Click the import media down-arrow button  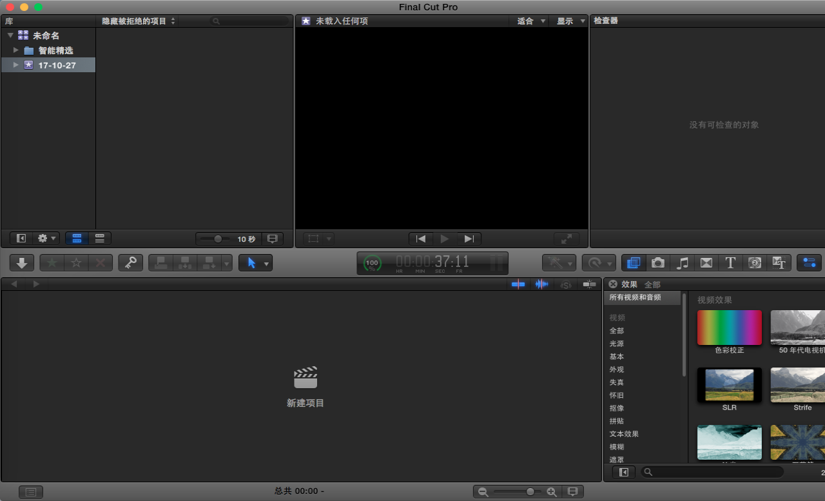pyautogui.click(x=22, y=262)
